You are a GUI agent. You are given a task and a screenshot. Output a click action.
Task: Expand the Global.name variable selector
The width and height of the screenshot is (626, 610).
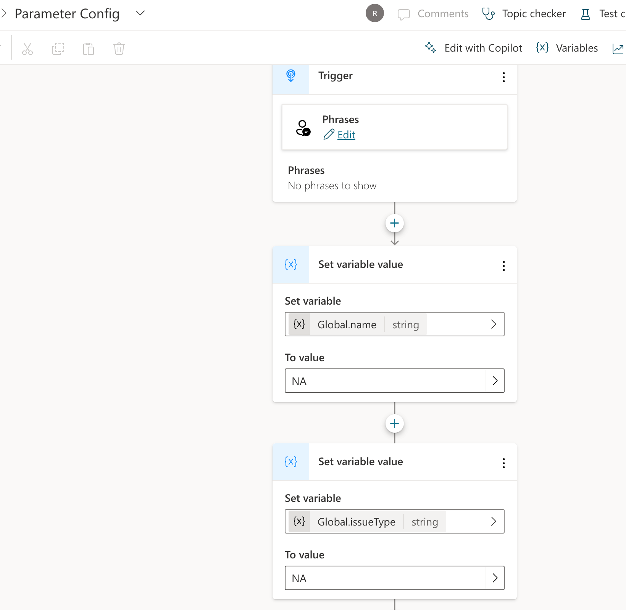click(494, 324)
